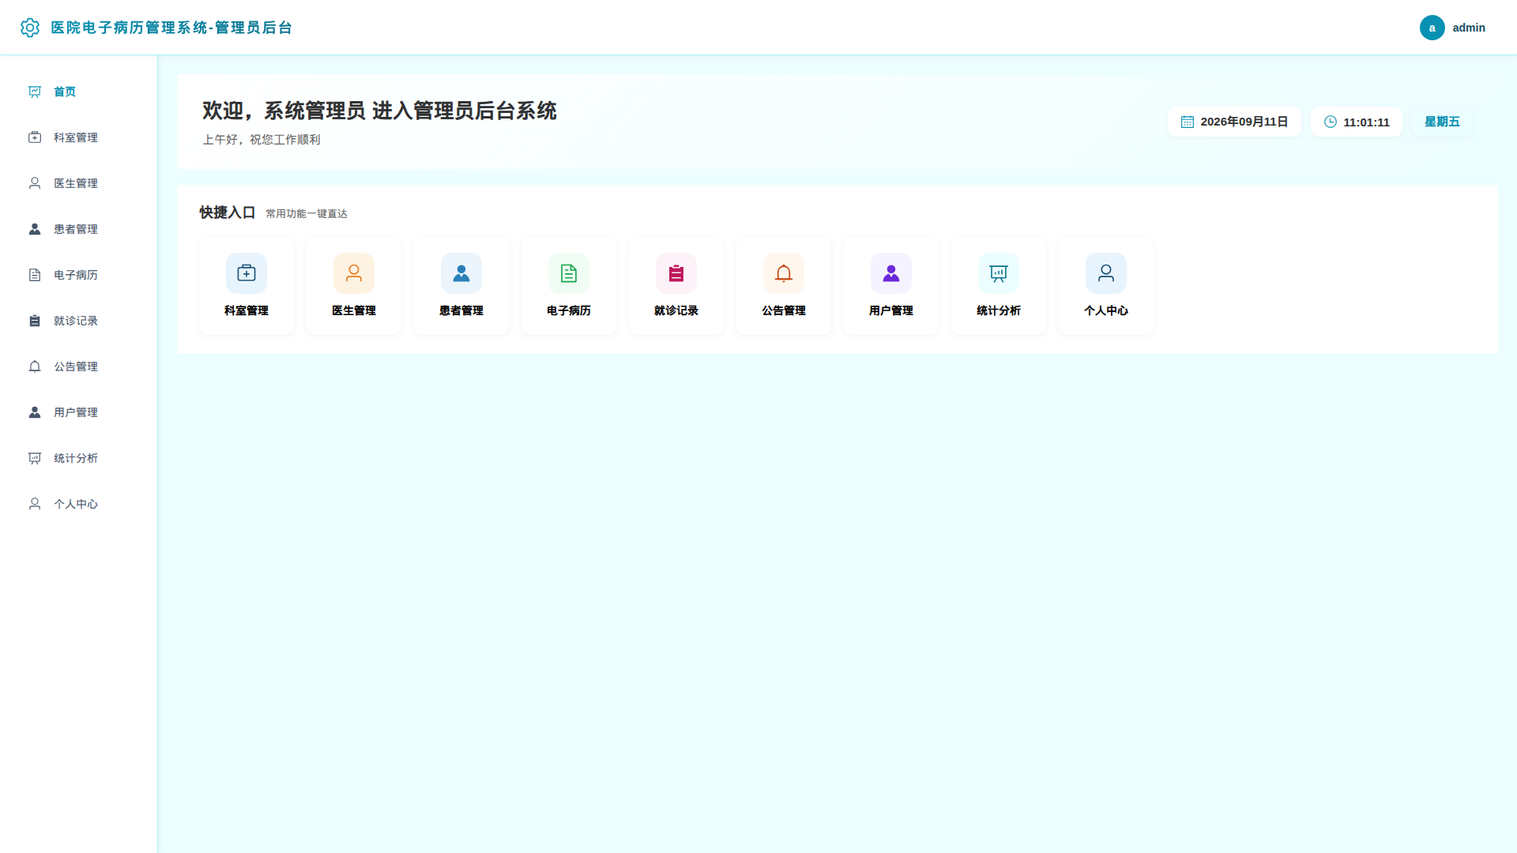The width and height of the screenshot is (1517, 853).
Task: Click the bell 公告管理 quick-entry icon
Action: pyautogui.click(x=784, y=273)
